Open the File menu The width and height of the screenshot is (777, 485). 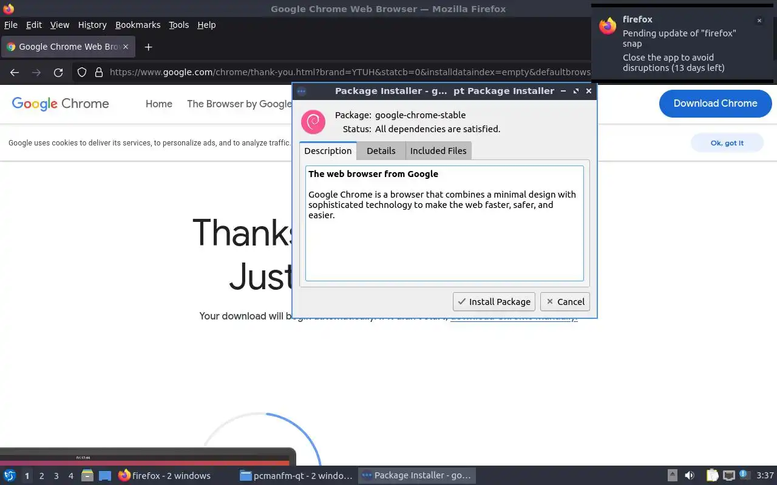[11, 25]
